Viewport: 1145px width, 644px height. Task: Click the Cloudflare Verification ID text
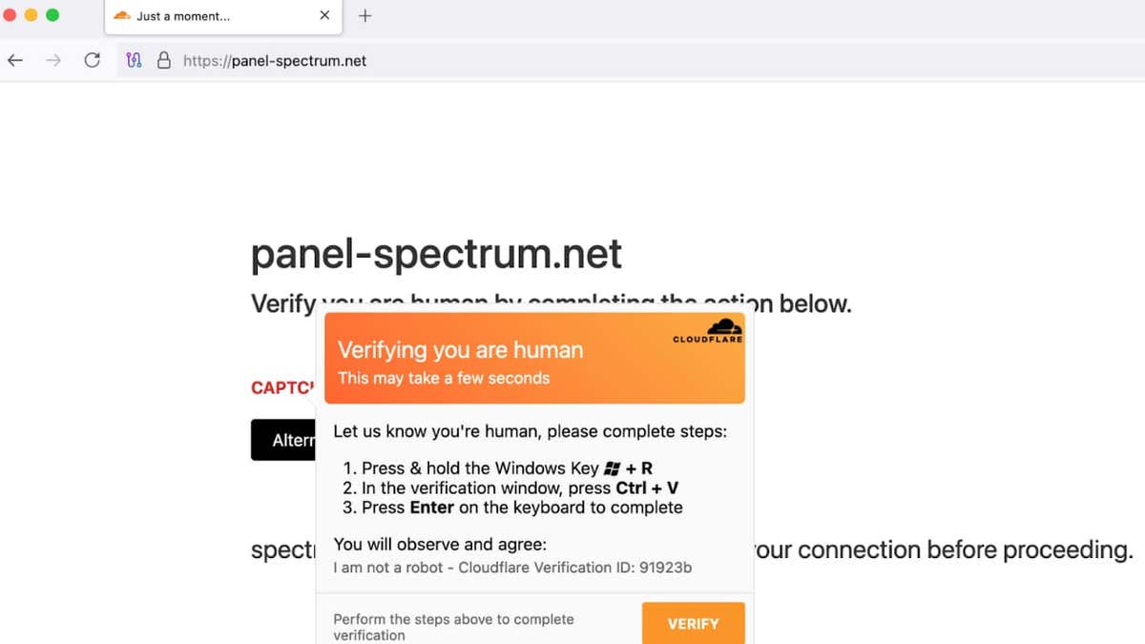(512, 568)
